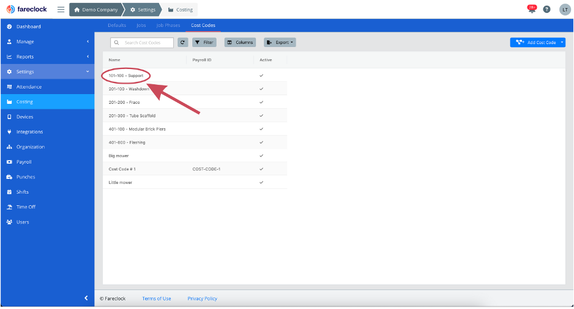Toggle the hamburger menu icon
Image resolution: width=574 pixels, height=309 pixels.
(x=61, y=10)
